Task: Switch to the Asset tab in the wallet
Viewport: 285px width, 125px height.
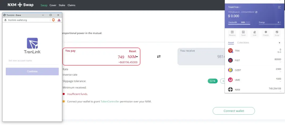Action: click(x=231, y=43)
